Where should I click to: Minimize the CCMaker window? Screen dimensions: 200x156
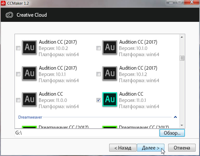click(171, 2)
